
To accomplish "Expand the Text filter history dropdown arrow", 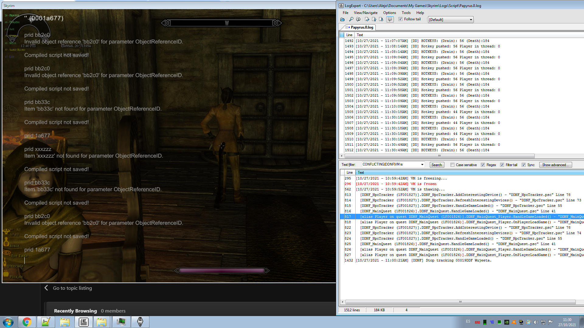I will 422,165.
